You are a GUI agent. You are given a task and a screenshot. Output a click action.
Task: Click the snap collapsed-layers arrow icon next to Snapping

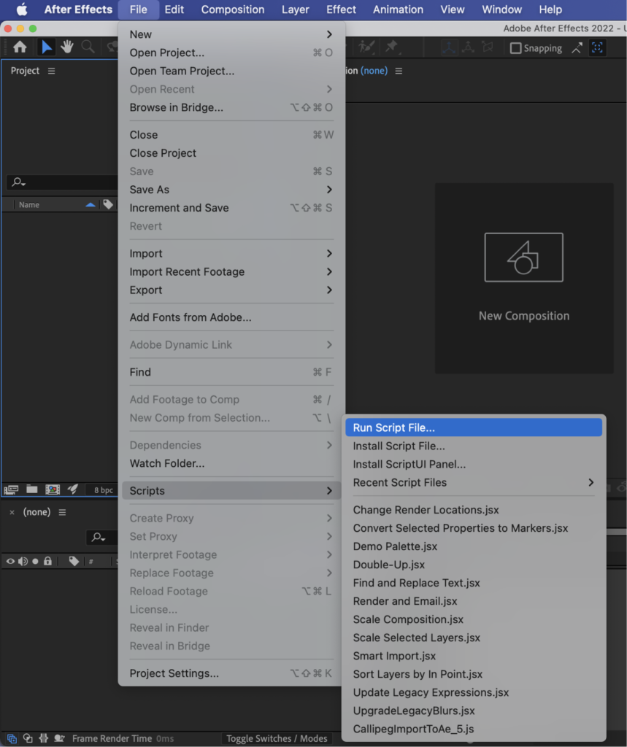[x=577, y=47]
